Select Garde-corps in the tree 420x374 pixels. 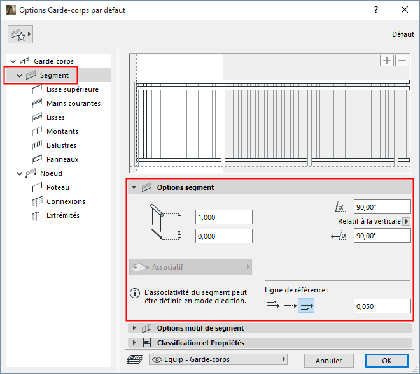53,61
